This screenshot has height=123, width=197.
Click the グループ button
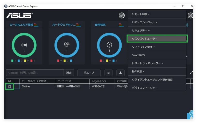point(89,73)
